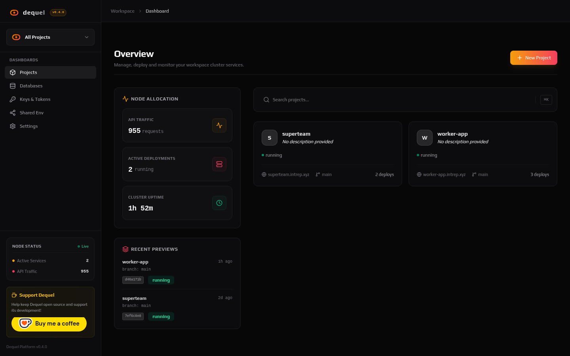The image size is (570, 356).
Task: Click the Active Deployments server icon
Action: tap(219, 164)
